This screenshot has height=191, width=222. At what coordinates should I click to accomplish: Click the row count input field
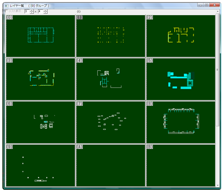pyautogui.click(x=41, y=12)
